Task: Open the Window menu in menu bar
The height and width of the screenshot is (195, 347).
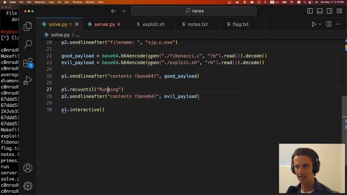Action: pyautogui.click(x=90, y=2)
